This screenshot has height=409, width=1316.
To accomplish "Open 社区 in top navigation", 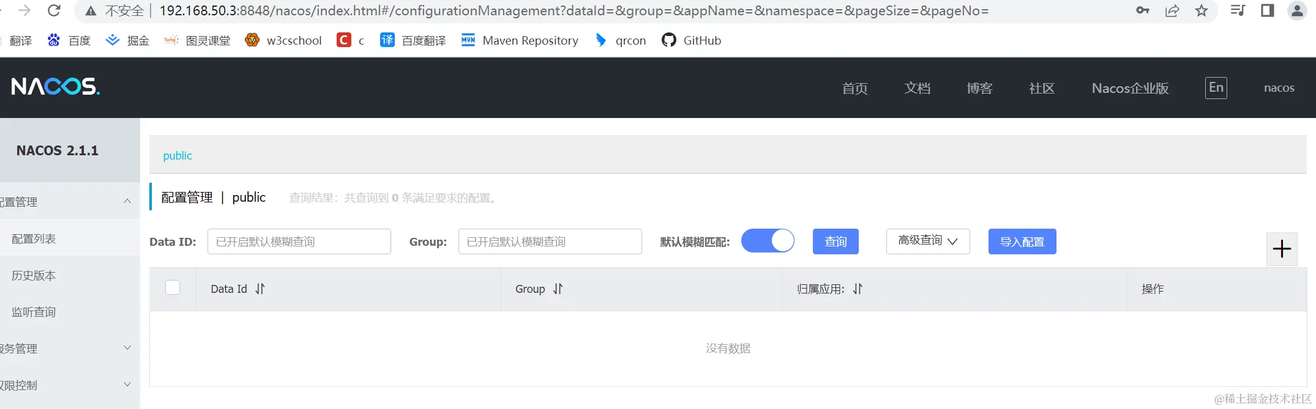I will click(x=1042, y=88).
